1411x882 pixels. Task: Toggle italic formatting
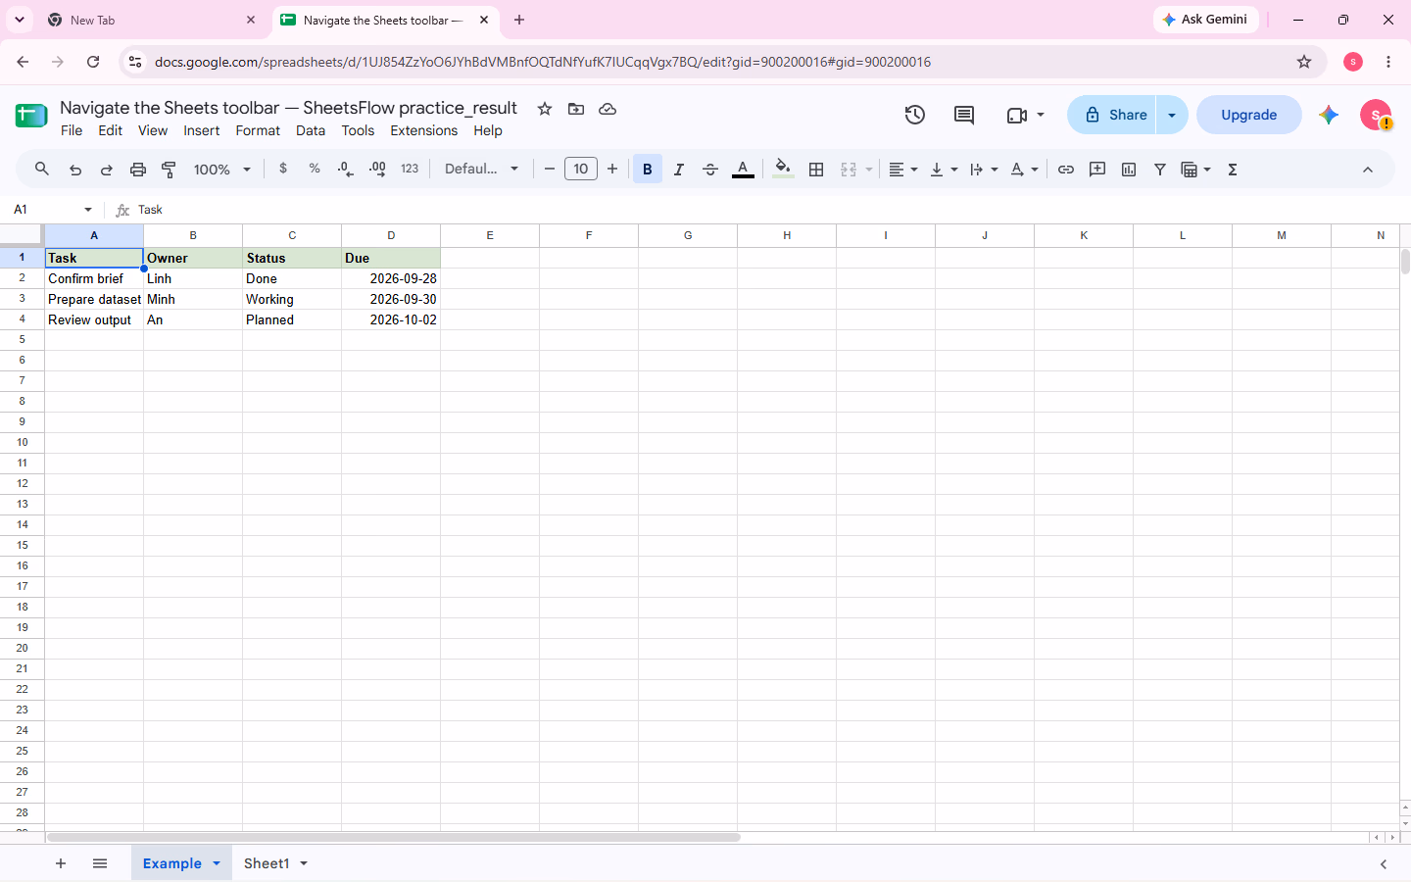pos(679,170)
